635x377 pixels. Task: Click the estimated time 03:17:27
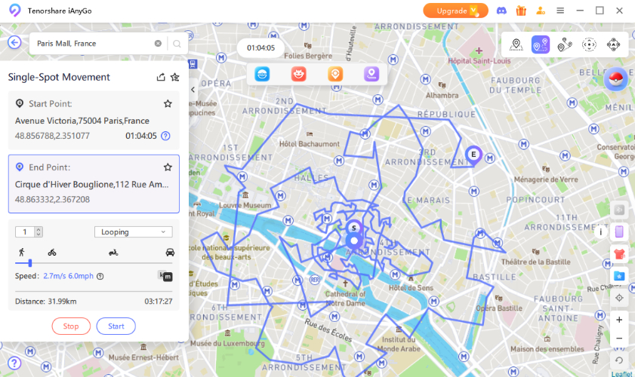coord(159,302)
